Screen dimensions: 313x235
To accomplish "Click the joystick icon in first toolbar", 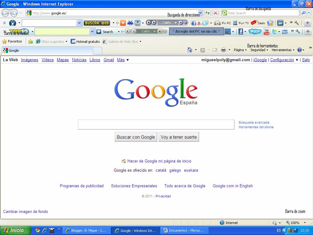I will point(138,23).
